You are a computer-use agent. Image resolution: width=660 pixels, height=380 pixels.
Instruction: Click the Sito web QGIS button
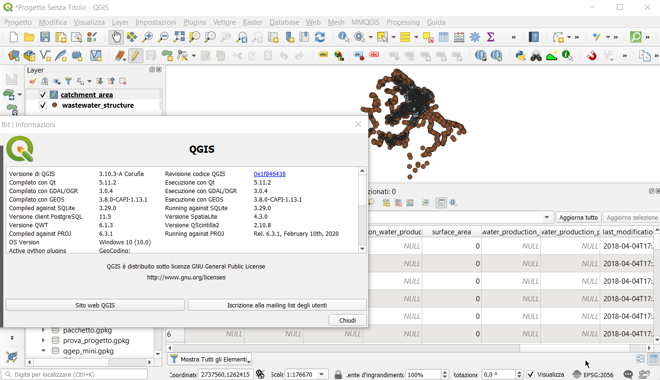pos(94,305)
